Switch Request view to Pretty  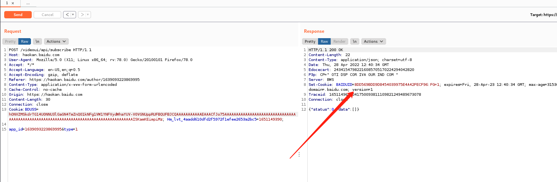coord(10,41)
